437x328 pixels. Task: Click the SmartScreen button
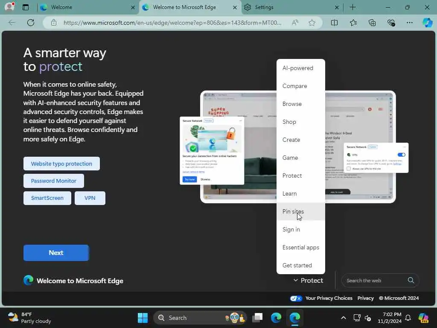click(x=47, y=198)
